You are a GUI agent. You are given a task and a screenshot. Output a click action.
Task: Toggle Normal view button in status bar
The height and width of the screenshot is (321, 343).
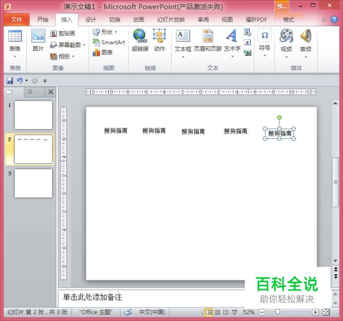point(209,312)
